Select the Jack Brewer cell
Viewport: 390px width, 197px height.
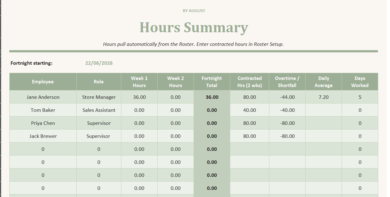coord(43,136)
